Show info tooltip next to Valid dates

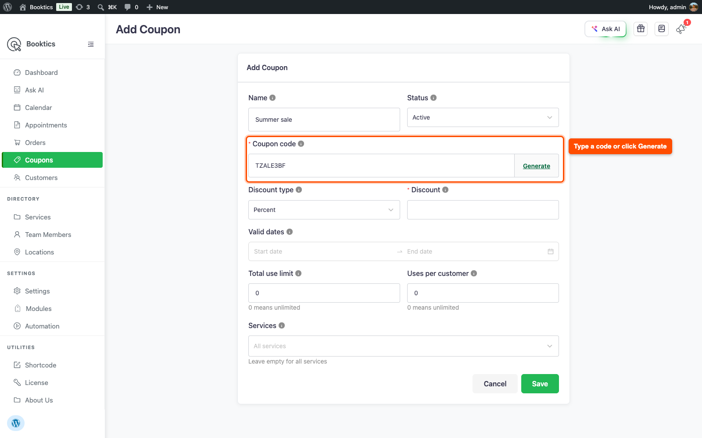[290, 232]
